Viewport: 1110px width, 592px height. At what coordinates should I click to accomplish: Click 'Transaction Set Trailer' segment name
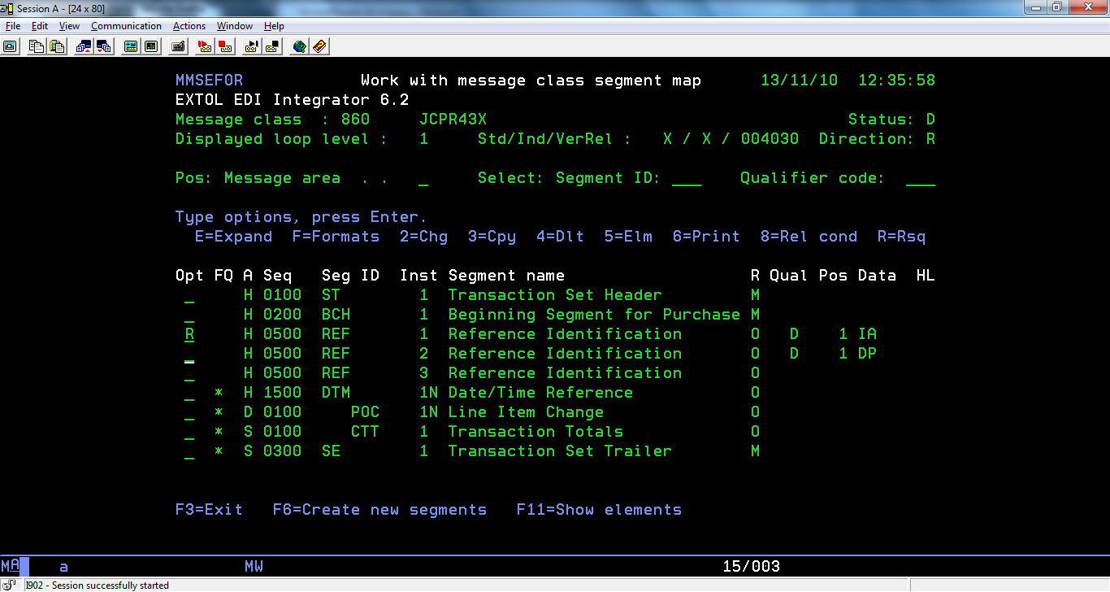point(560,451)
